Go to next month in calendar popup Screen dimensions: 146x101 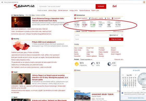[136, 75]
